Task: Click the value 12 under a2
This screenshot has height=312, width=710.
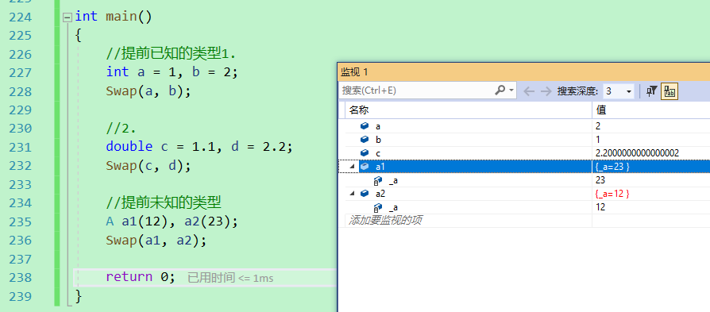Action: [x=600, y=207]
